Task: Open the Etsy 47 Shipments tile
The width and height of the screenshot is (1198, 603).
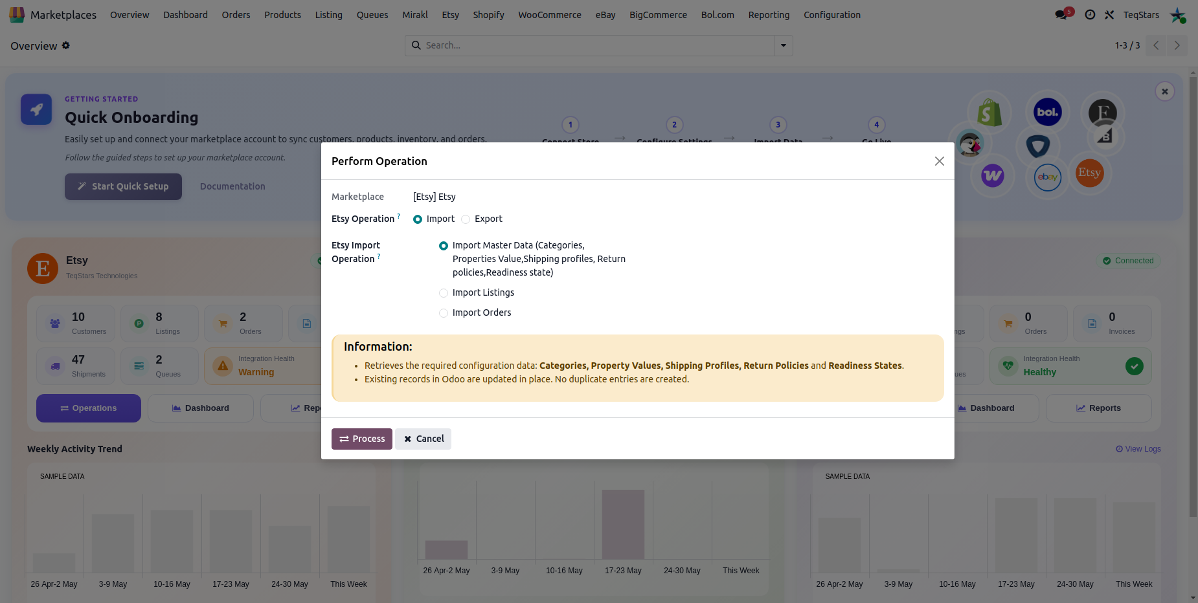Action: pos(76,366)
